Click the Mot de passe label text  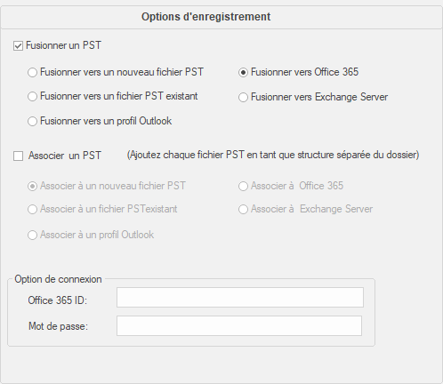coord(58,326)
